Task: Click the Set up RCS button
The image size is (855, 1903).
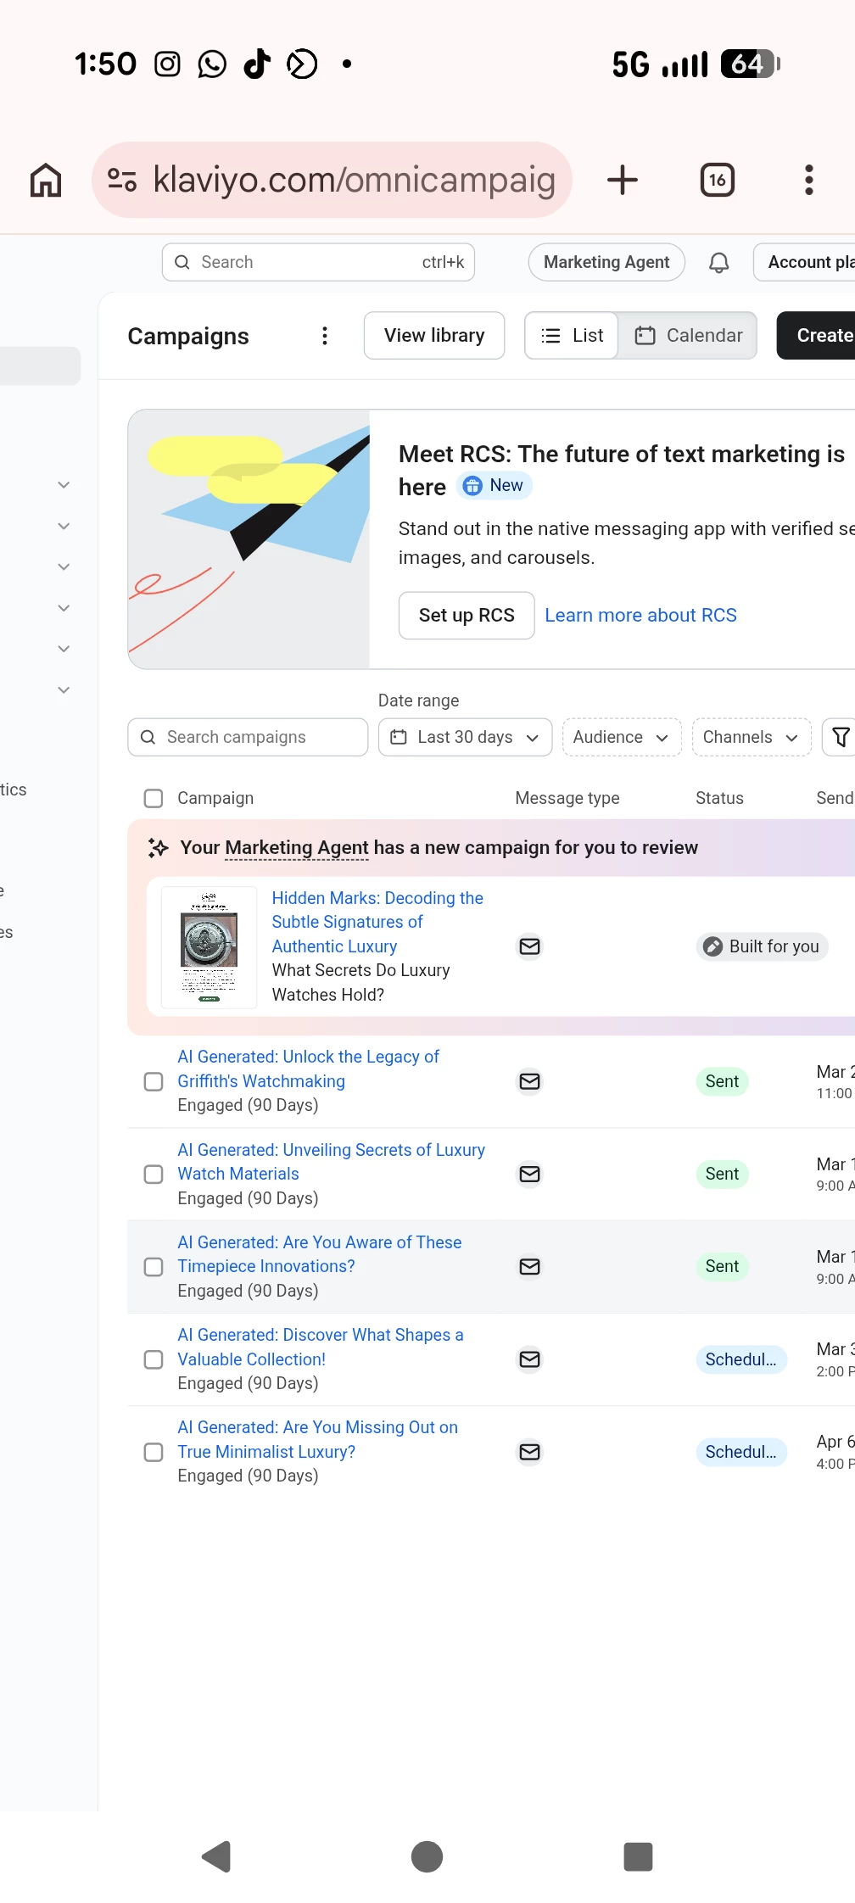Action: pos(467,616)
